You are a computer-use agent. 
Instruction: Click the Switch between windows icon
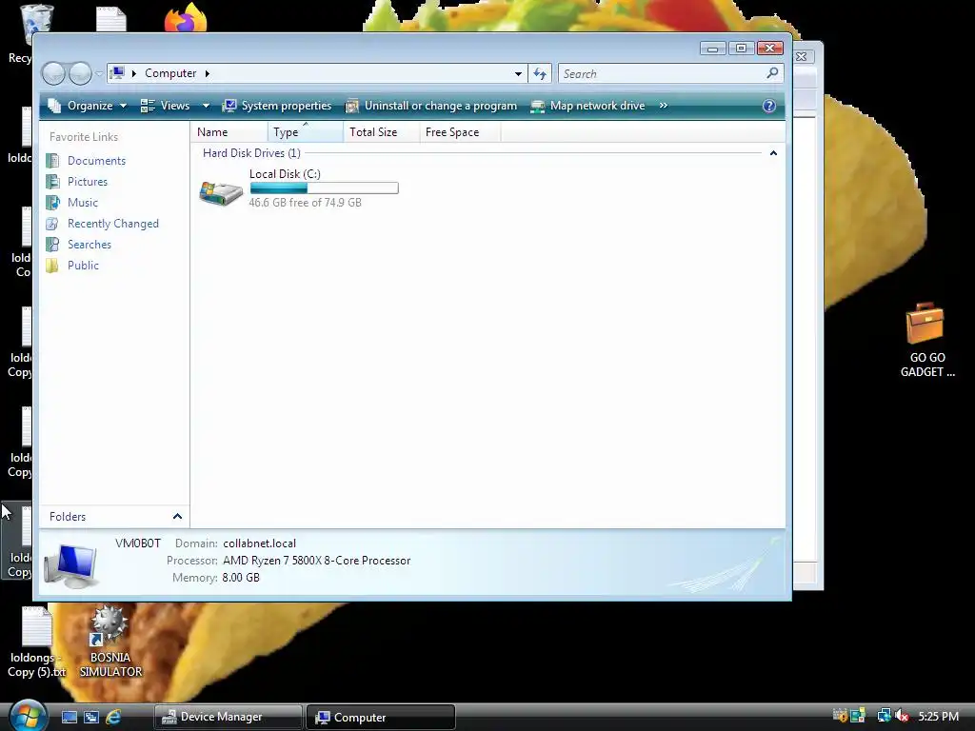point(91,717)
